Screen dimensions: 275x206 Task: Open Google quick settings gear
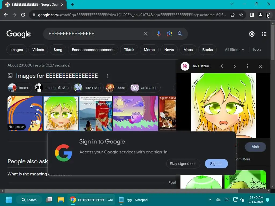[x=252, y=34]
